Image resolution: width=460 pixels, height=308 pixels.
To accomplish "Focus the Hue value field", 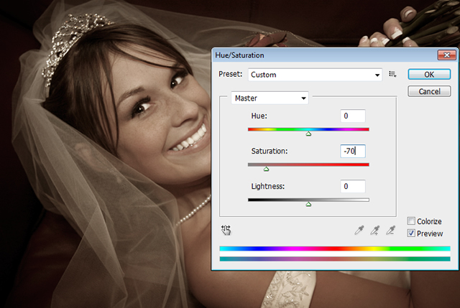I will [x=353, y=116].
